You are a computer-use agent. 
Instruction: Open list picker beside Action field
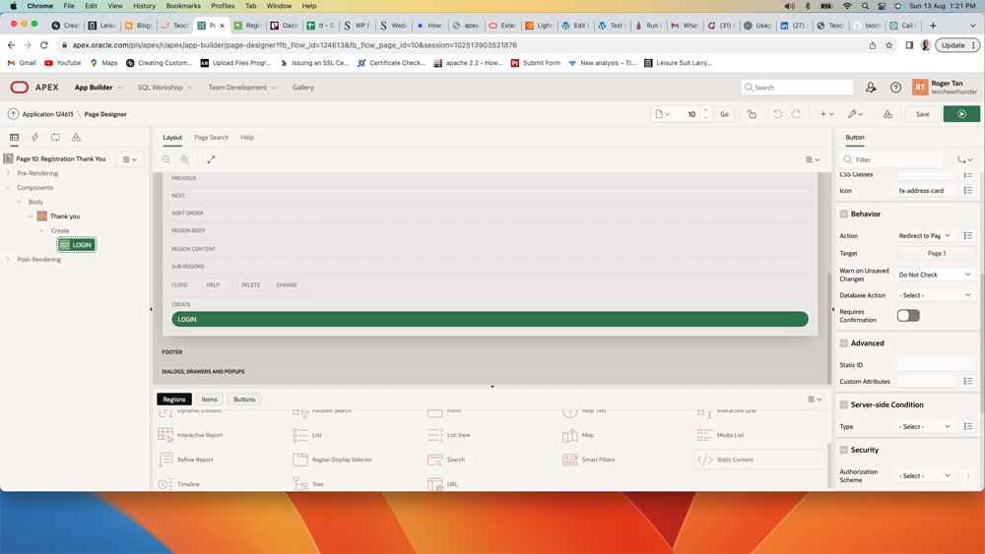click(x=968, y=235)
